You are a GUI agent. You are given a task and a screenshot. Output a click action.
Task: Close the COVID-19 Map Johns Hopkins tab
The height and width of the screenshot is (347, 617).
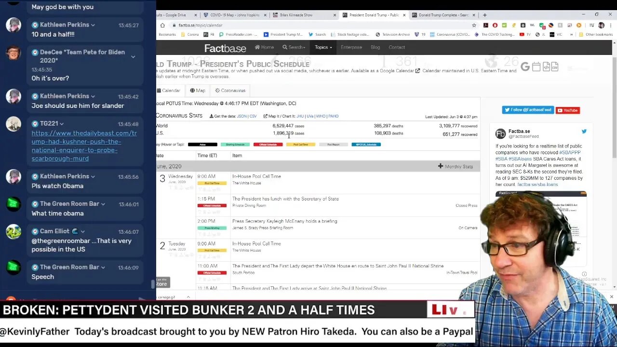click(x=265, y=15)
